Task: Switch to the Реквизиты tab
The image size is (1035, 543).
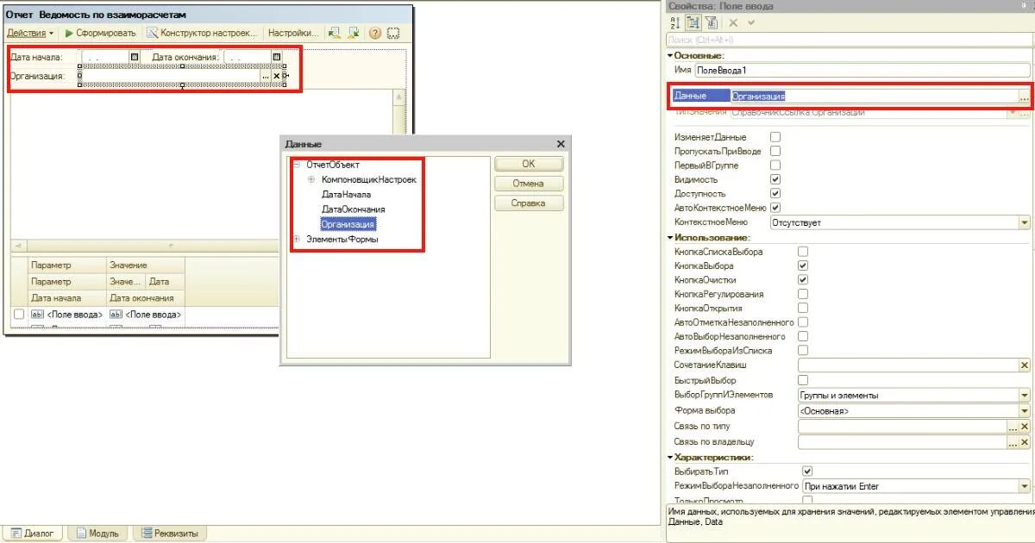Action: coord(170,534)
